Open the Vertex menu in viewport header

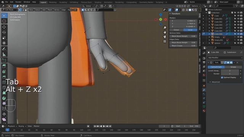[57, 10]
